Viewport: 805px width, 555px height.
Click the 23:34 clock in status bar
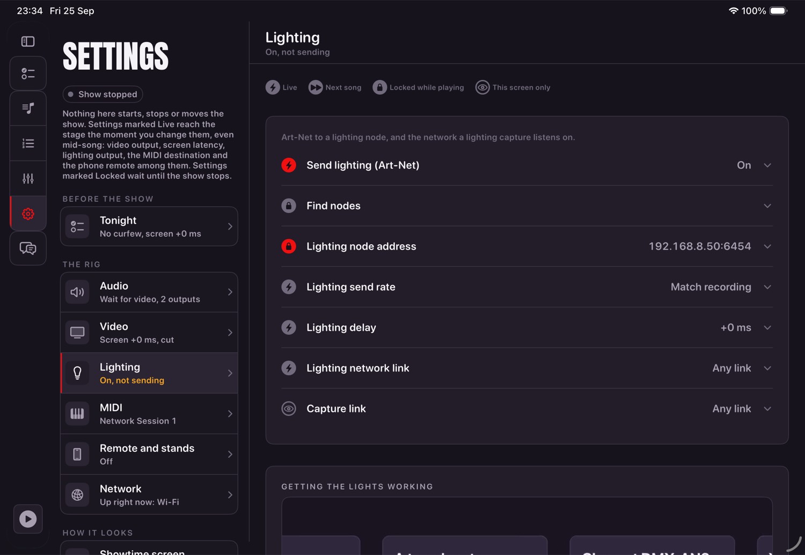[30, 11]
